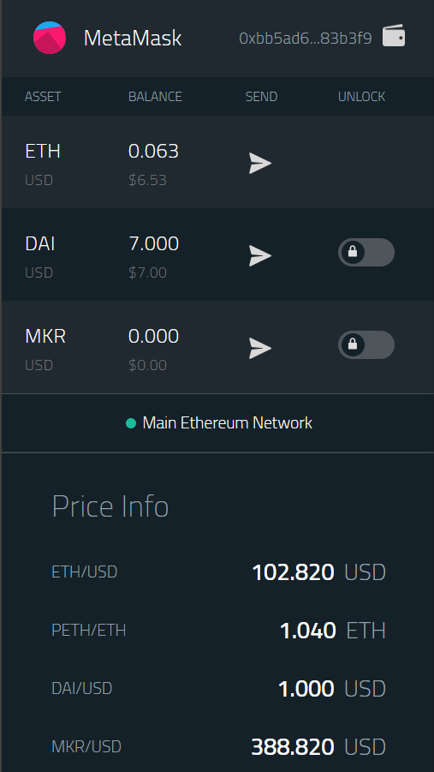Select Main Ethereum Network label
434x772 pixels.
(228, 423)
